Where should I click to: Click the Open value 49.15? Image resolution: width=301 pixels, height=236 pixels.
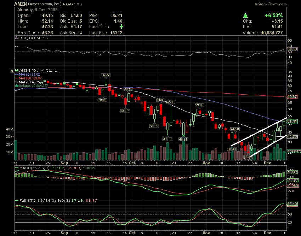[x=47, y=16]
